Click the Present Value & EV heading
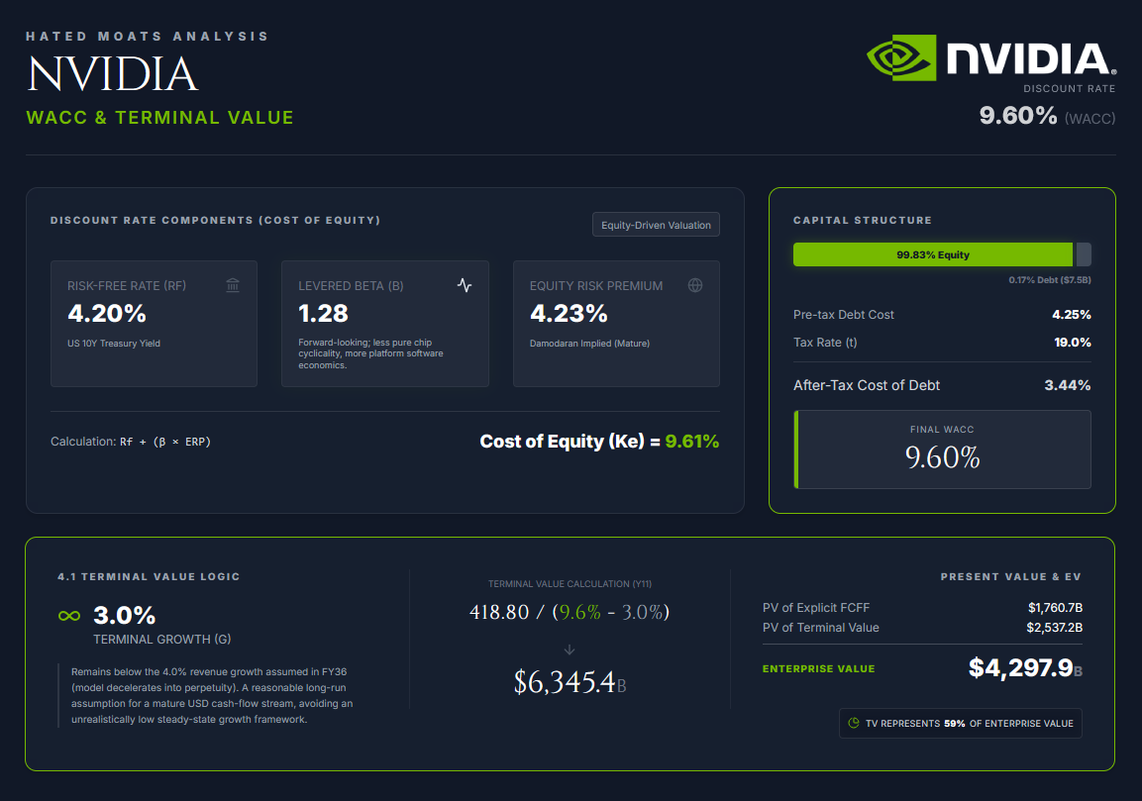The height and width of the screenshot is (801, 1142). coord(1011,576)
